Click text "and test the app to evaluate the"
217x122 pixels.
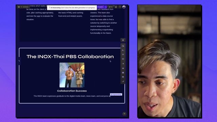pyautogui.click(x=40, y=16)
